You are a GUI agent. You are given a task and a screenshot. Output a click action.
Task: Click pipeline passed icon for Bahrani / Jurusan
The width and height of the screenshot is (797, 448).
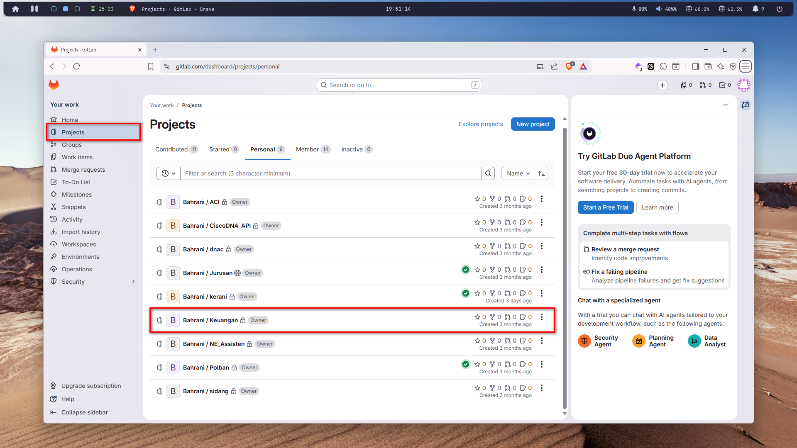point(466,270)
